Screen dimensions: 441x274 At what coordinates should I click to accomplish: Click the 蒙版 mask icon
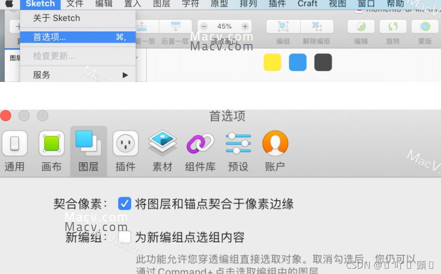(425, 27)
